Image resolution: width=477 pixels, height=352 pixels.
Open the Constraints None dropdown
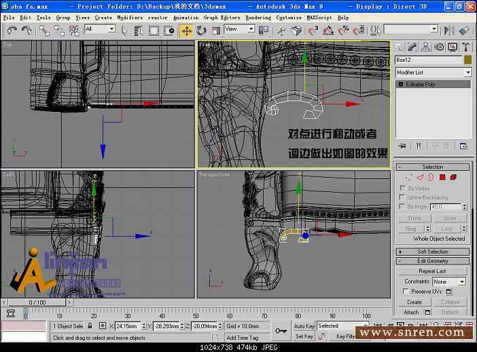(x=449, y=281)
